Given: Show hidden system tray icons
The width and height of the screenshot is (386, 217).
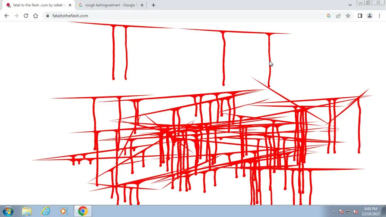Looking at the screenshot, I should [x=334, y=211].
